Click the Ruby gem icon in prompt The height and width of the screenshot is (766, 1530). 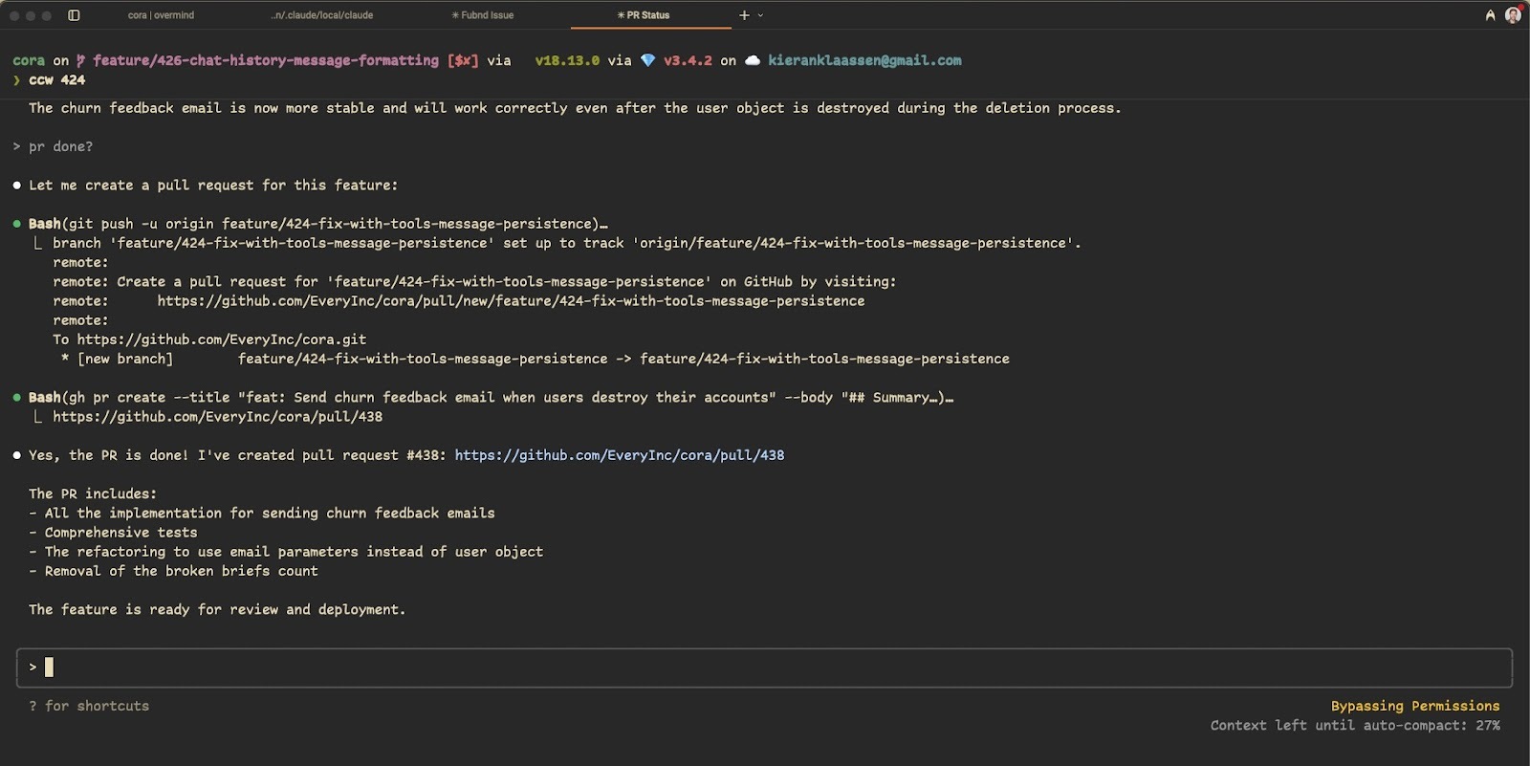tap(648, 60)
